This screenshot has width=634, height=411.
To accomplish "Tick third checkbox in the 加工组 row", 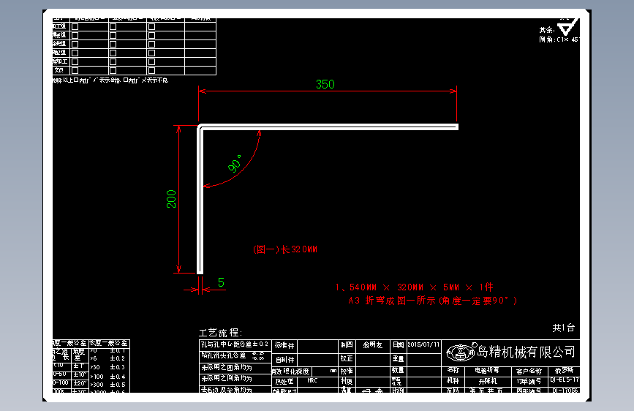I will [x=151, y=26].
